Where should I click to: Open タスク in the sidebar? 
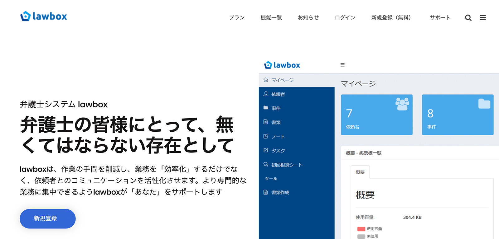pos(297,150)
